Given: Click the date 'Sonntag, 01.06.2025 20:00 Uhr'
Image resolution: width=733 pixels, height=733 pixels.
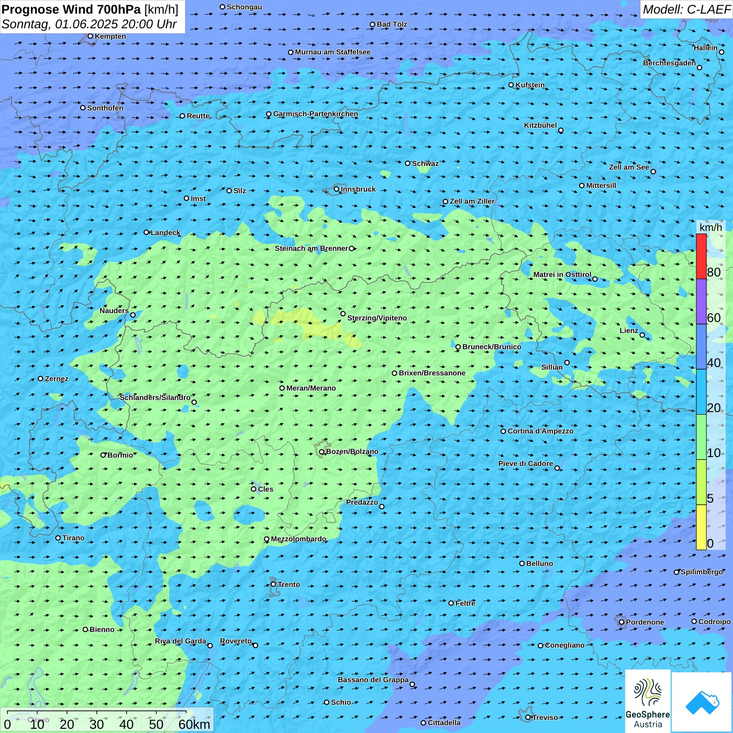Looking at the screenshot, I should point(89,25).
